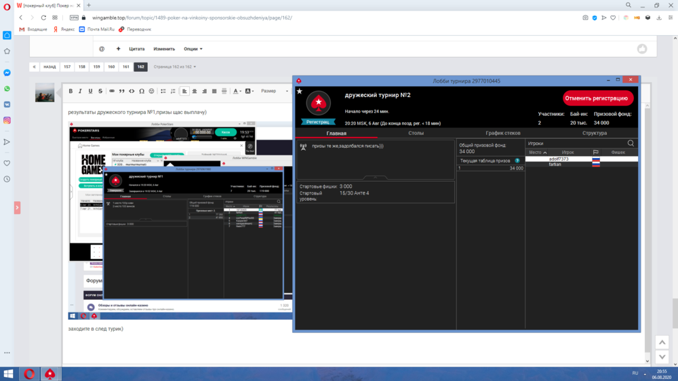
Task: Open Instagram in the Opera sidebar
Action: [x=7, y=120]
